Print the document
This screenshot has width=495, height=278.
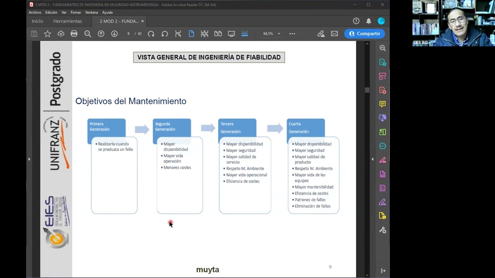[74, 34]
